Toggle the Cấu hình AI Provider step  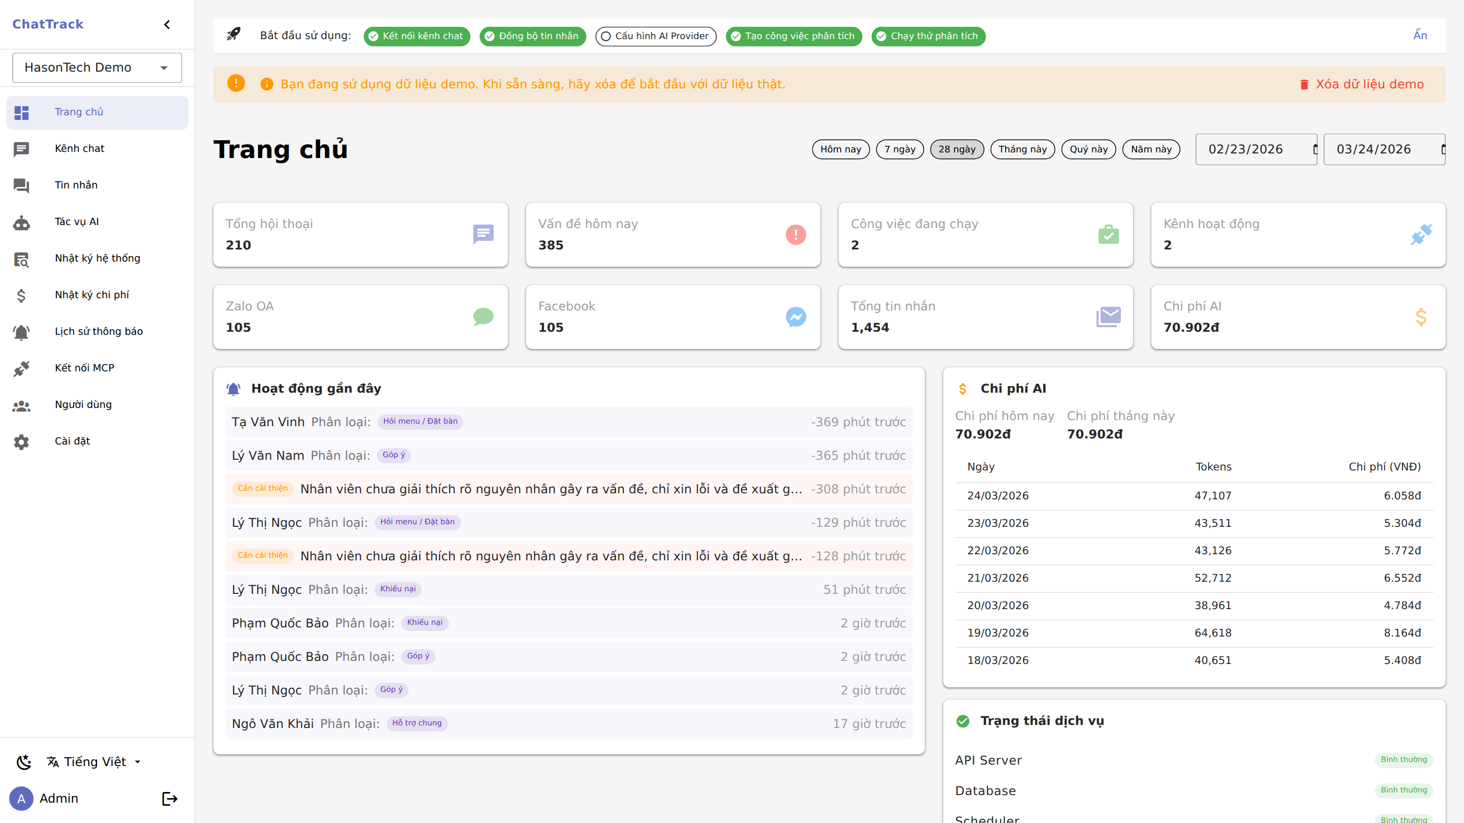pyautogui.click(x=655, y=36)
